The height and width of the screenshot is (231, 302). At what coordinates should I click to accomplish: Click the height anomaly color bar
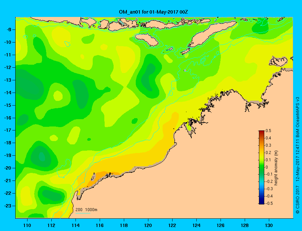262,167
